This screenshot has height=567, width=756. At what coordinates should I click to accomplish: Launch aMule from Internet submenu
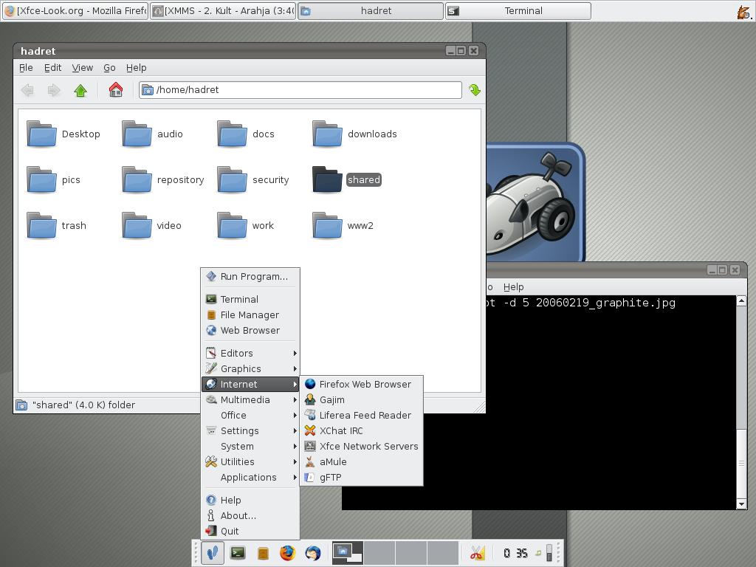[x=361, y=462]
